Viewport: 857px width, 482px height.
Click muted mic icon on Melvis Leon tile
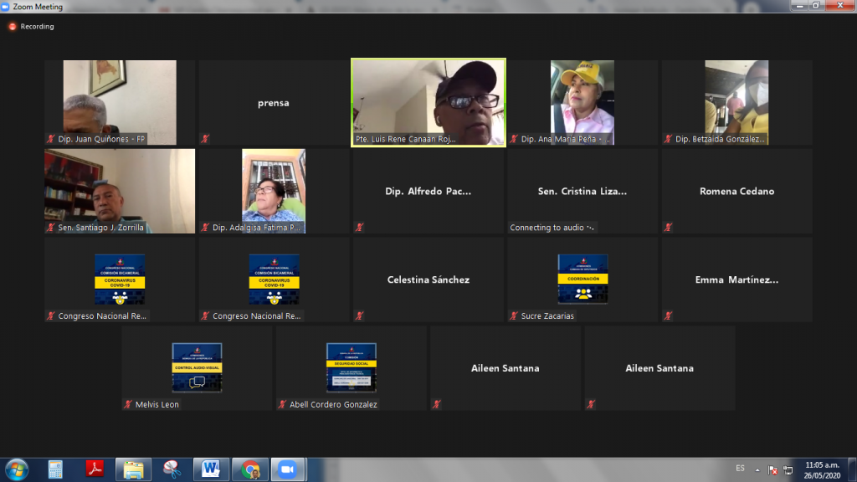tap(128, 404)
